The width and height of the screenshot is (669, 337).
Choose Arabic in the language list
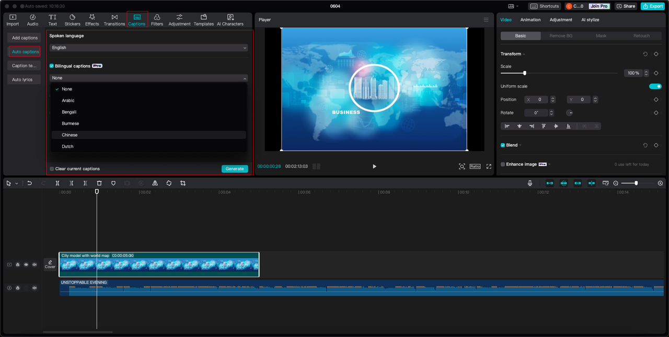pyautogui.click(x=148, y=100)
